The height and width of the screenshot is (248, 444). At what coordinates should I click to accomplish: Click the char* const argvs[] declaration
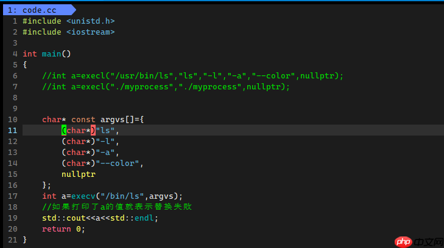(x=93, y=120)
